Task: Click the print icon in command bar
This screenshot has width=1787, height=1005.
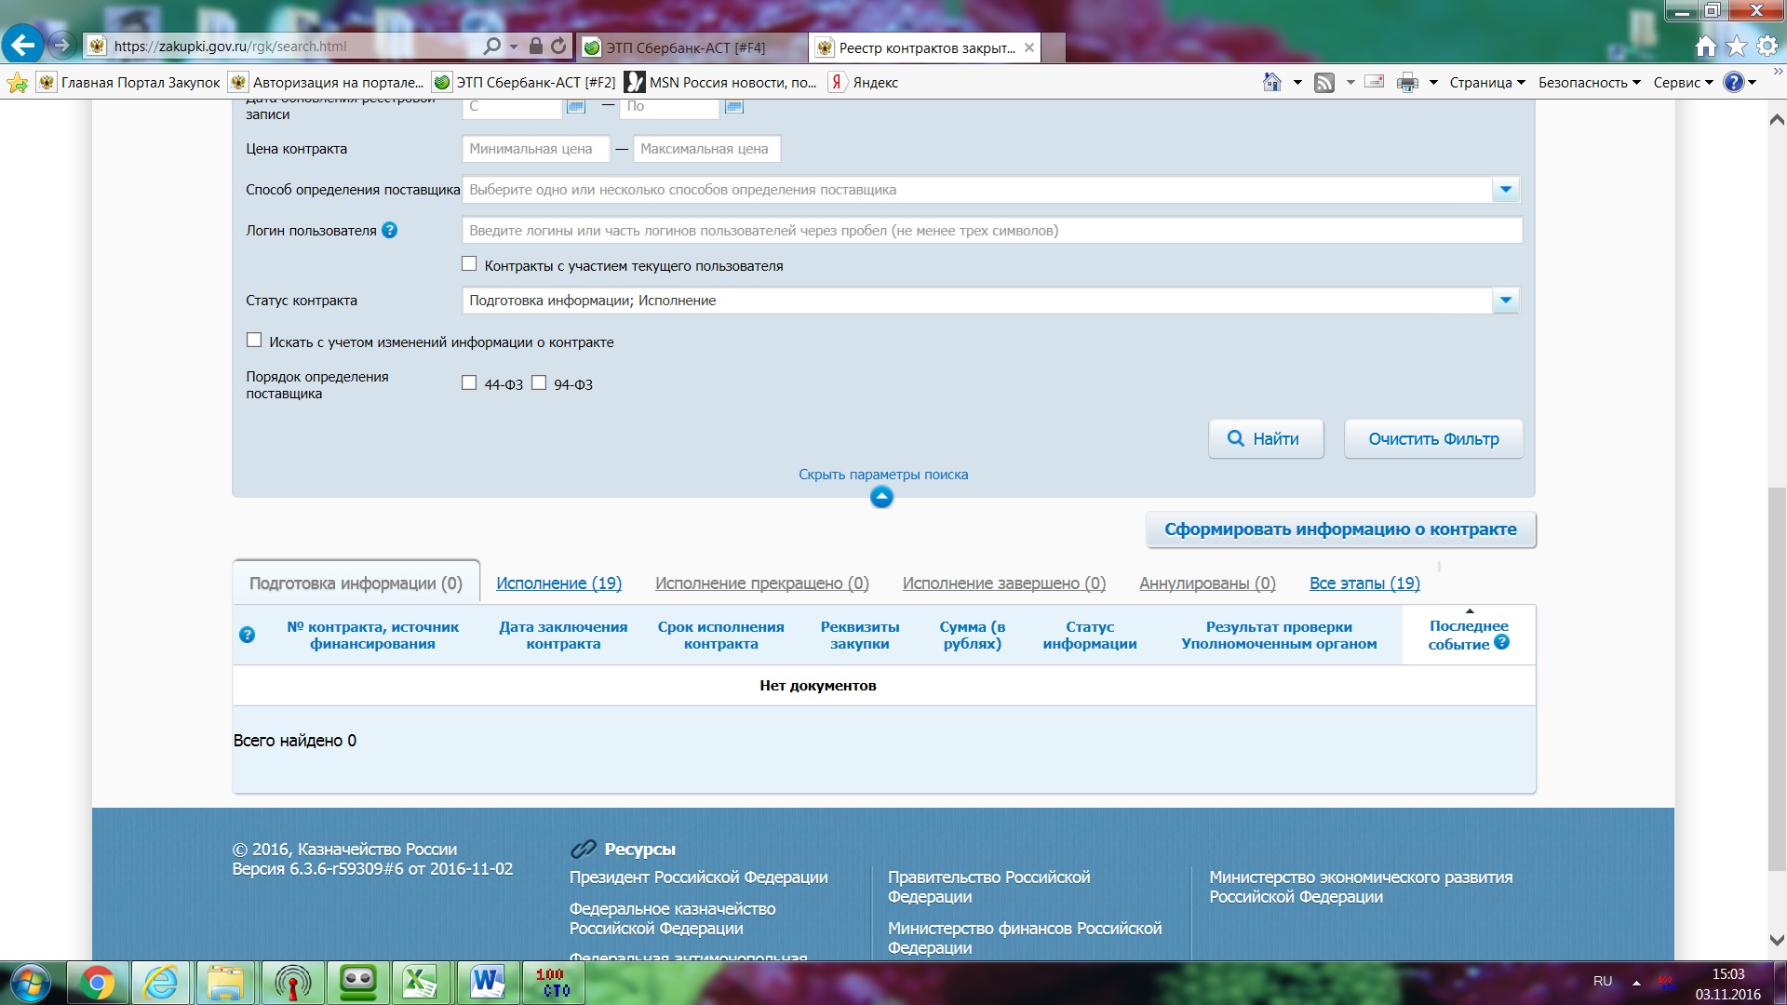Action: 1406,82
